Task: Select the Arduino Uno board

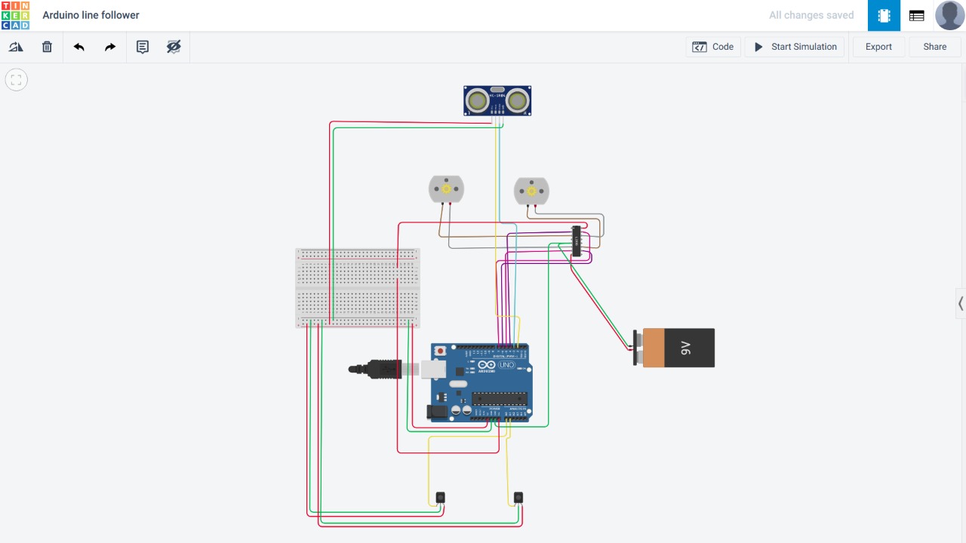Action: pyautogui.click(x=481, y=382)
